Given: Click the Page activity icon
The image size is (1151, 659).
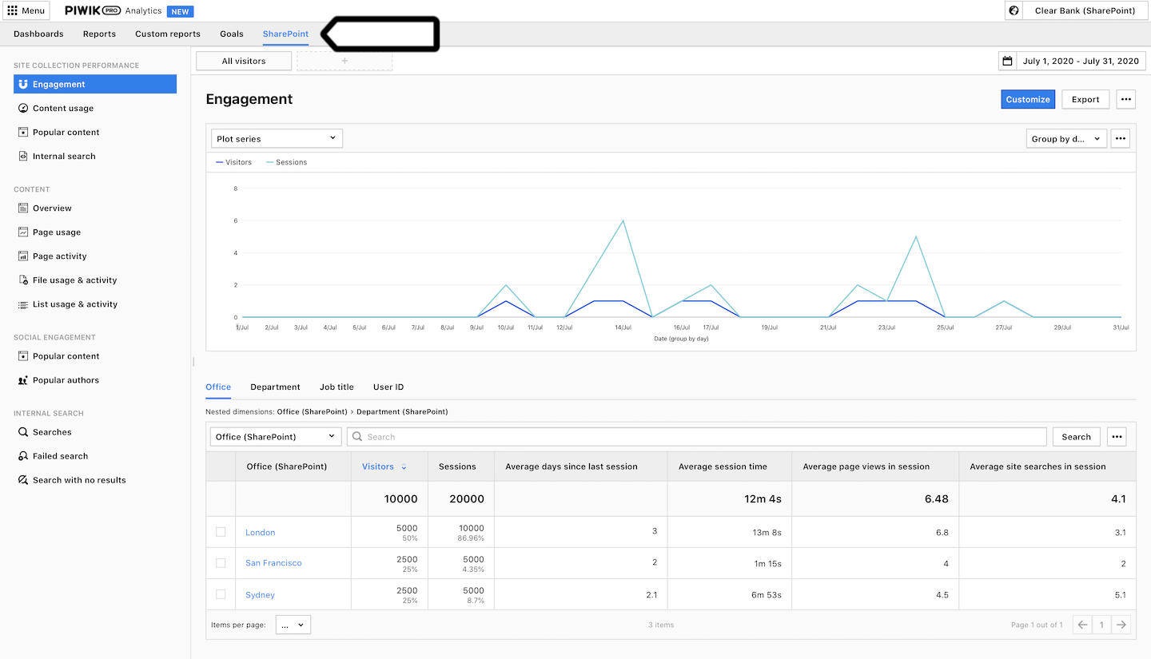Looking at the screenshot, I should [x=23, y=256].
